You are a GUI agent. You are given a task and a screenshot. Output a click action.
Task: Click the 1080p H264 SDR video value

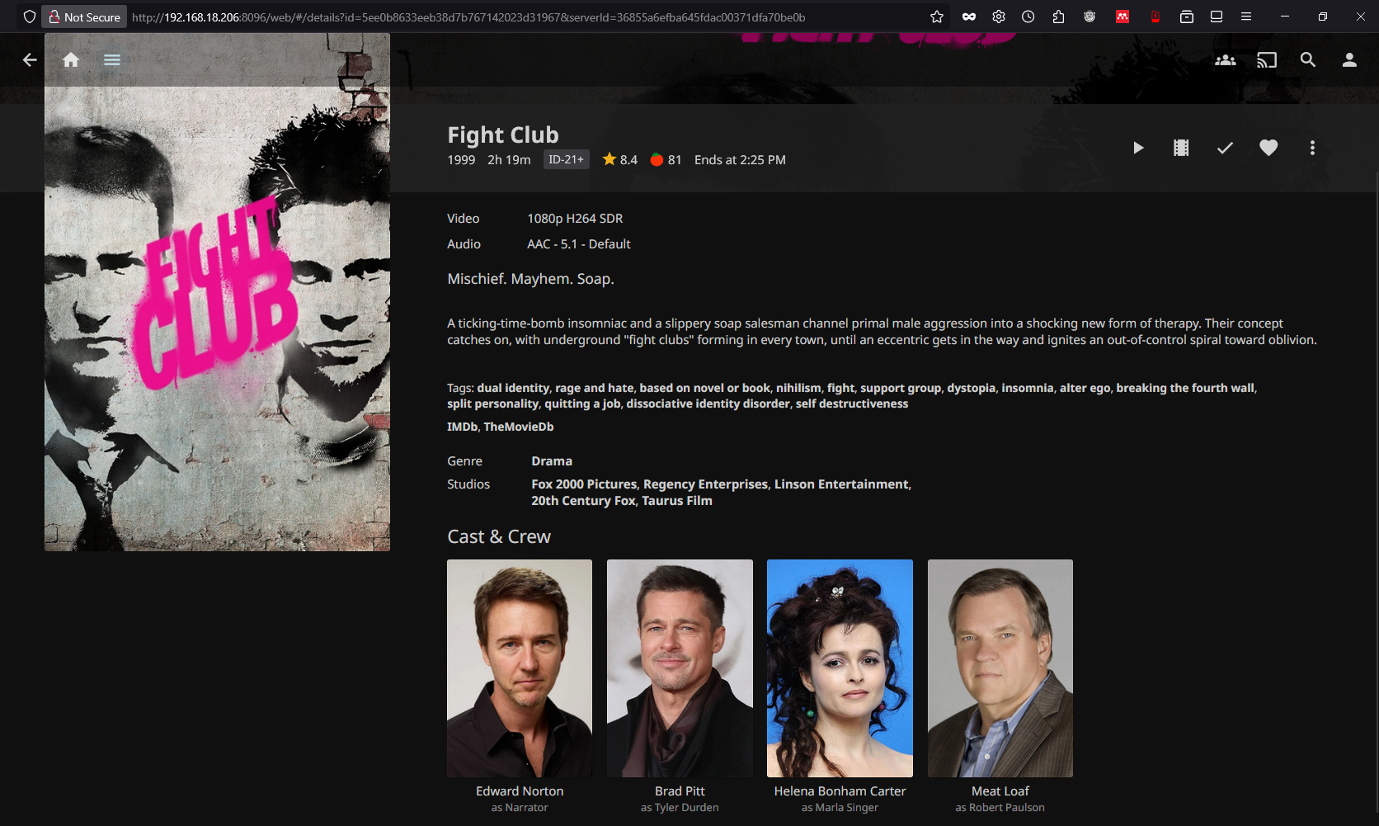click(x=575, y=219)
